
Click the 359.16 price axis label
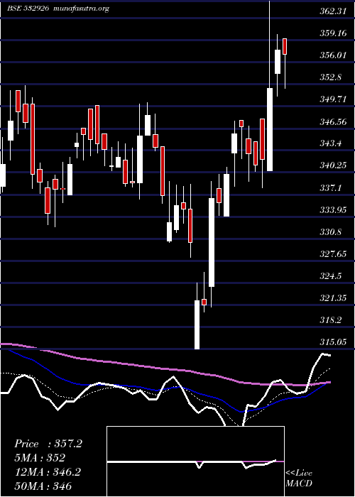(332, 33)
